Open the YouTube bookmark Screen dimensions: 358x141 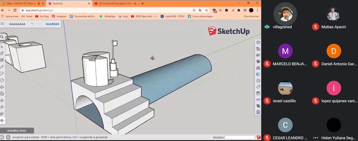(42, 16)
